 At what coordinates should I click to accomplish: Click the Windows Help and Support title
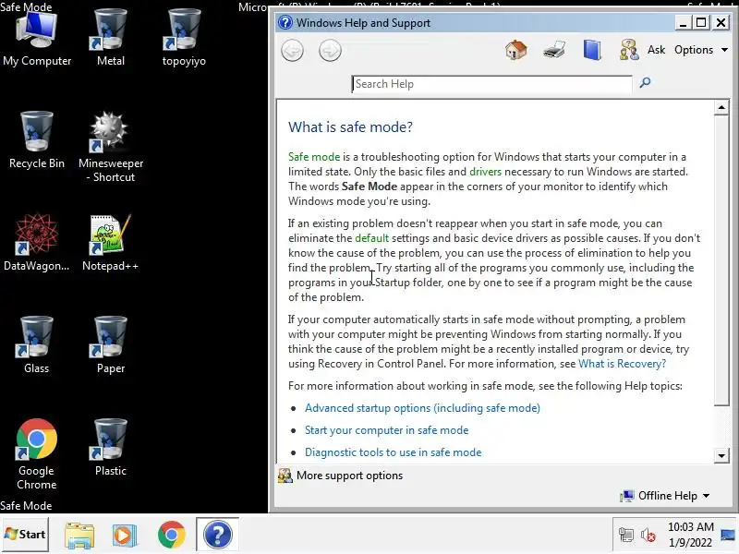(363, 22)
